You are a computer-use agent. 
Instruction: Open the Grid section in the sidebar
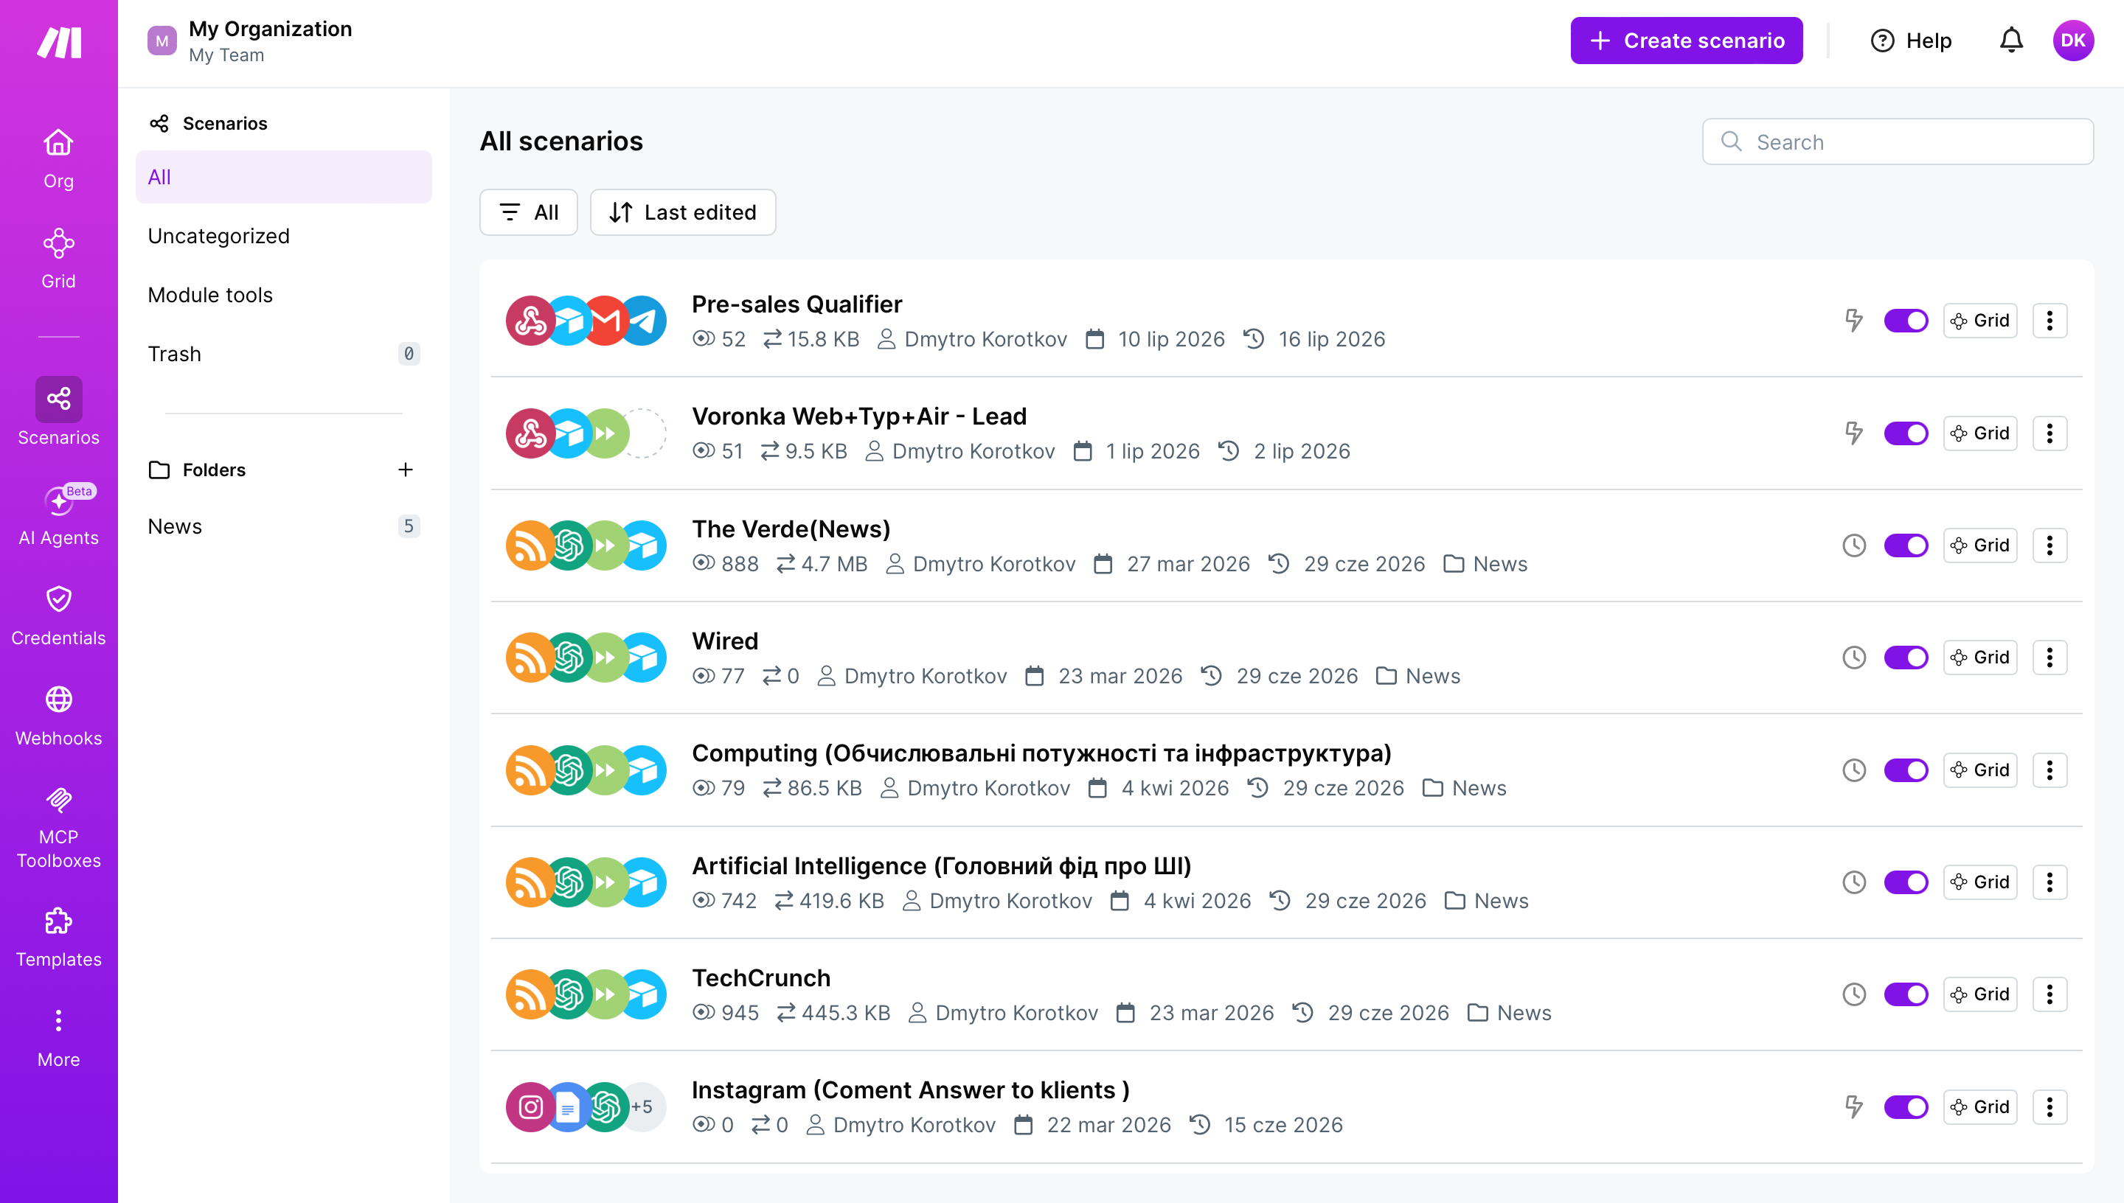59,259
